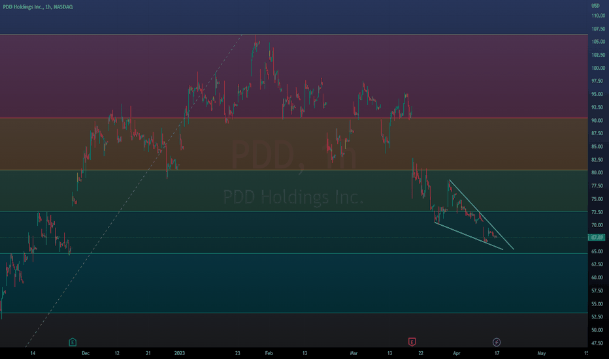Open the green earnings marker near Dec
Image resolution: width=609 pixels, height=359 pixels.
pyautogui.click(x=73, y=342)
